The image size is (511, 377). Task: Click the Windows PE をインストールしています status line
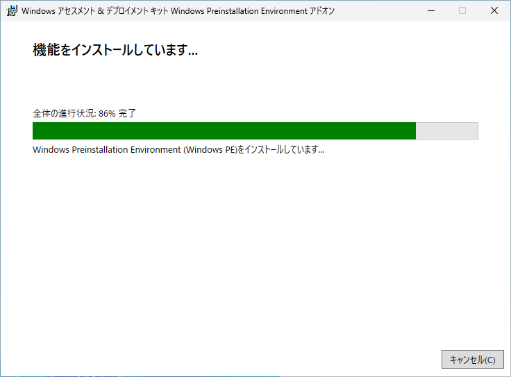[x=178, y=149]
